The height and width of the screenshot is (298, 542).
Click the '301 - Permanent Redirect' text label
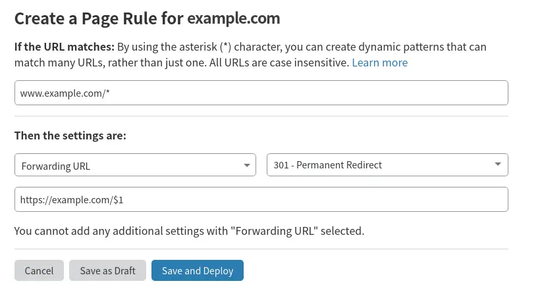tap(328, 165)
